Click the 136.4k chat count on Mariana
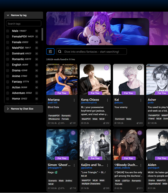The height and width of the screenshot is (193, 168). click(x=52, y=123)
